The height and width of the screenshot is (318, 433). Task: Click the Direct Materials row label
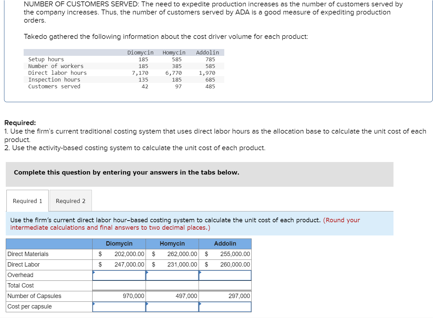(28, 254)
